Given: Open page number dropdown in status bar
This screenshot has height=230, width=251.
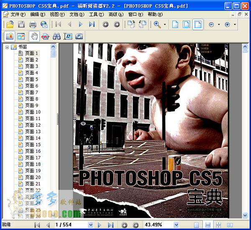Looking at the screenshot, I should [91, 225].
